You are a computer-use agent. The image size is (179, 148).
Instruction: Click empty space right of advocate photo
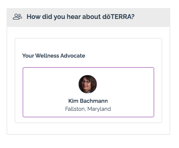(x=125, y=84)
